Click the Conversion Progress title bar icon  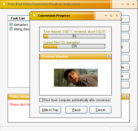pos(34,15)
